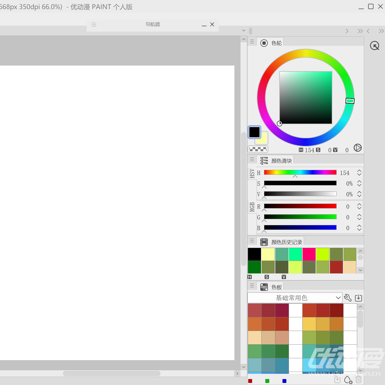This screenshot has width=385, height=385.
Task: Select the black main drawing color
Action: click(254, 132)
